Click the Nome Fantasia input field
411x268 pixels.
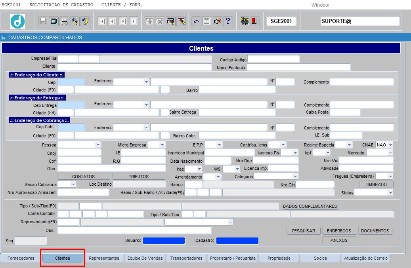pos(299,67)
